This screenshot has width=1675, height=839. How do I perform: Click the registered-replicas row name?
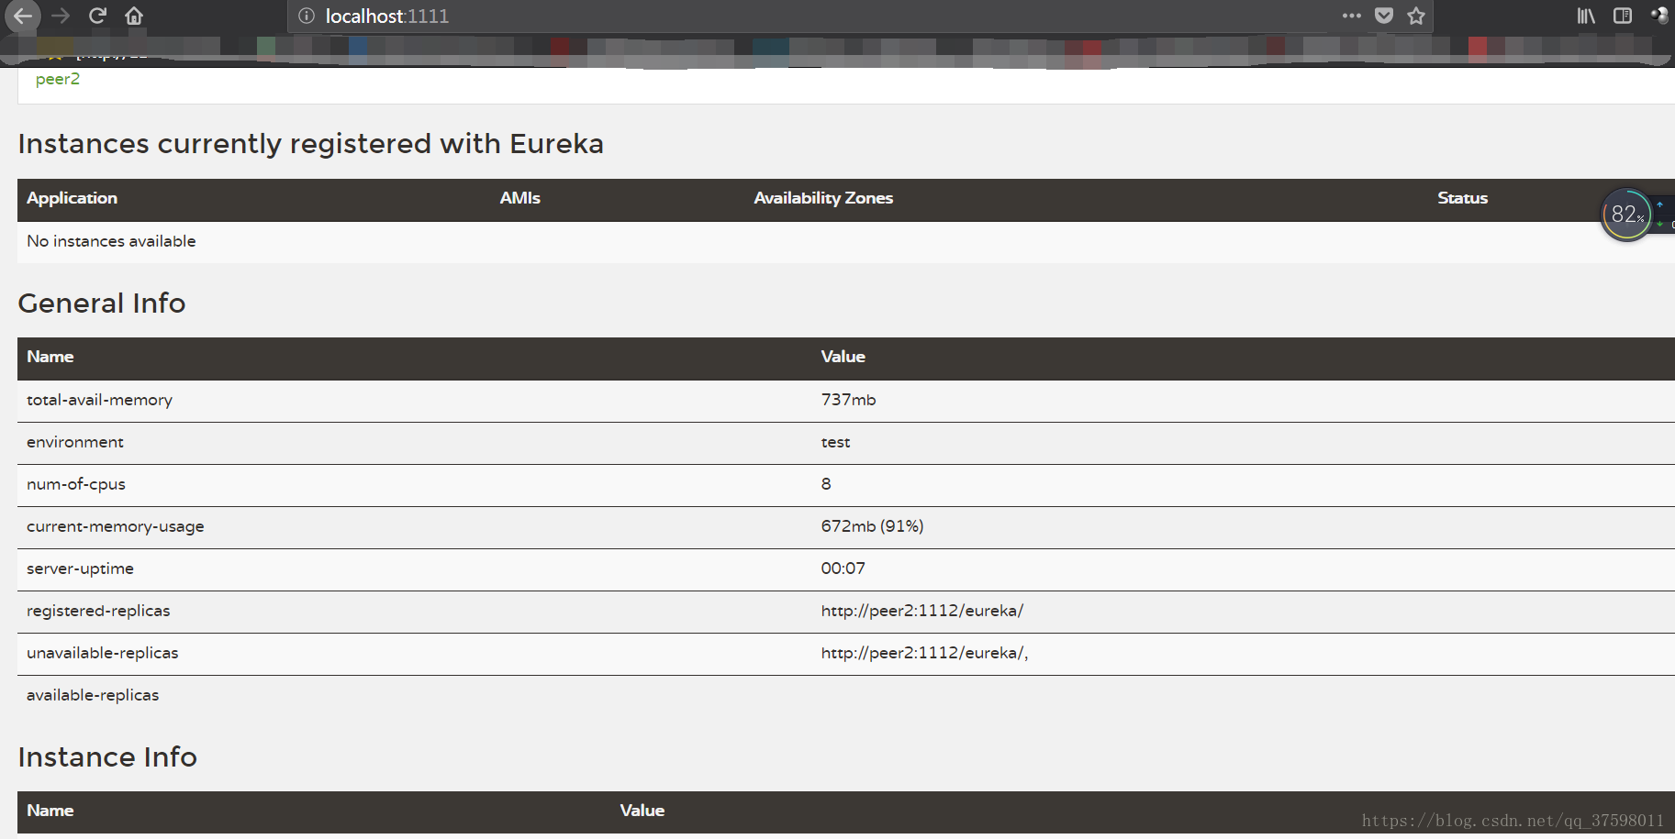tap(98, 611)
